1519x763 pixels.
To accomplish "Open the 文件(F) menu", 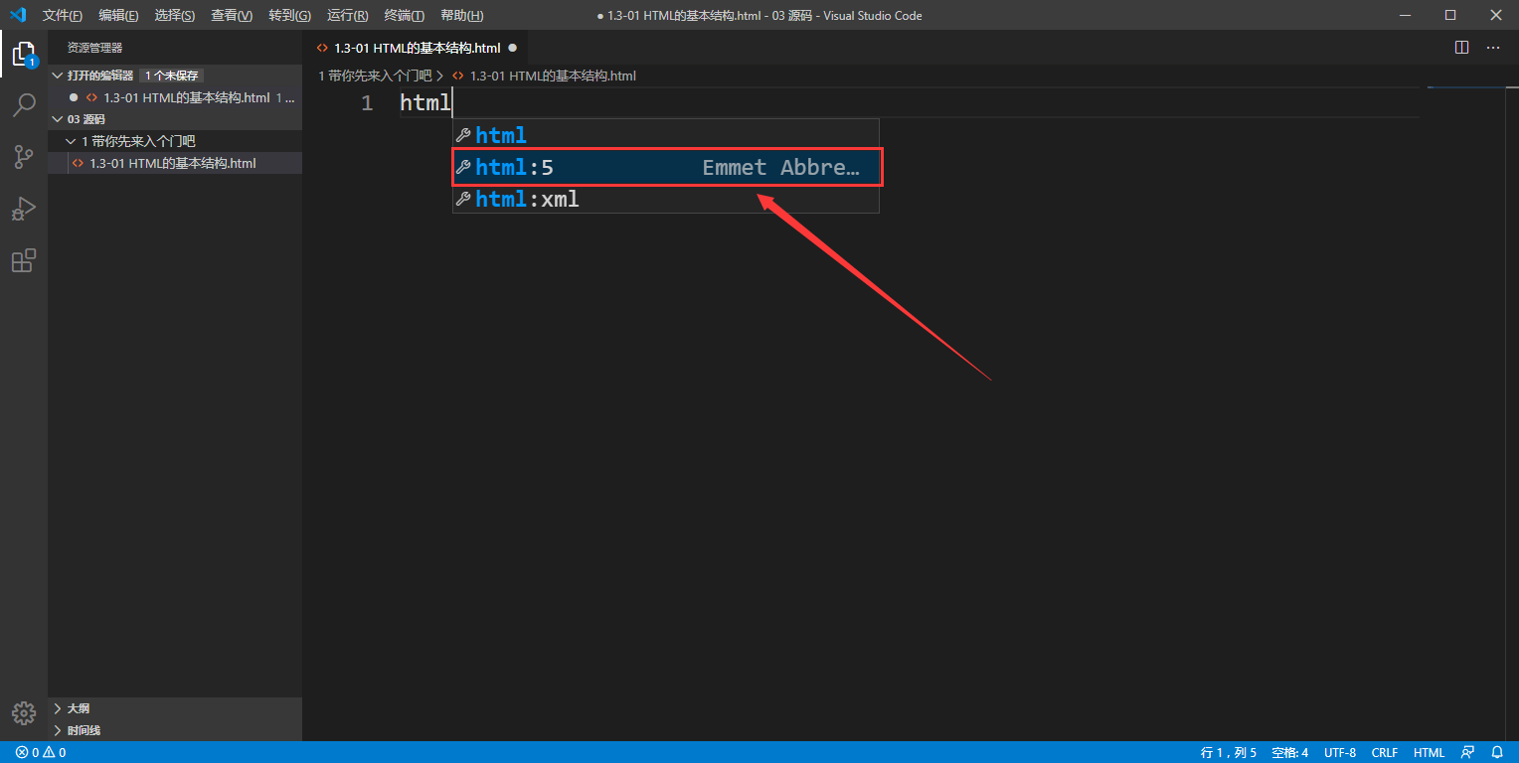I will (63, 16).
